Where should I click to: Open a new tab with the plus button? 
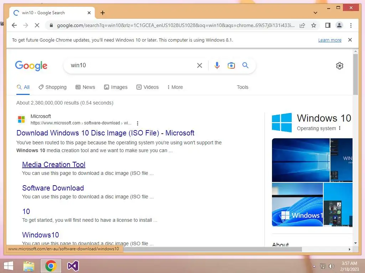point(103,13)
